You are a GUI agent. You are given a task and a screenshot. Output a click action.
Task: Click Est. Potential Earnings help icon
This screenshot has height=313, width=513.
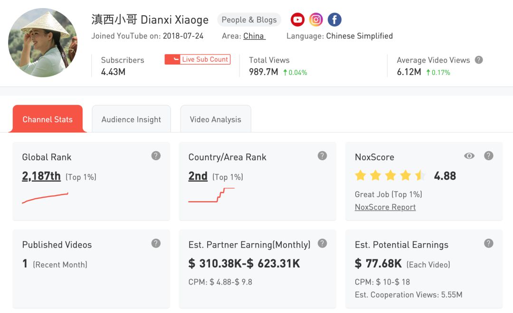click(488, 243)
